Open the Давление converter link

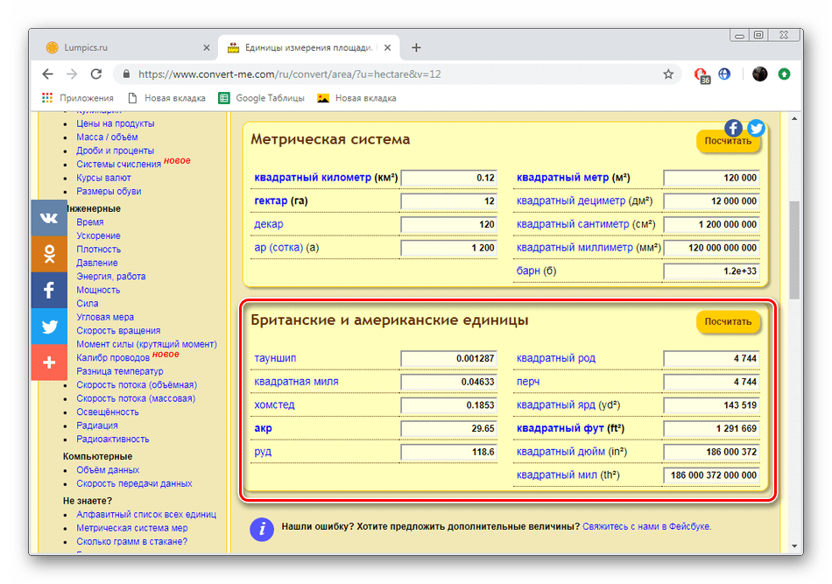pyautogui.click(x=97, y=263)
